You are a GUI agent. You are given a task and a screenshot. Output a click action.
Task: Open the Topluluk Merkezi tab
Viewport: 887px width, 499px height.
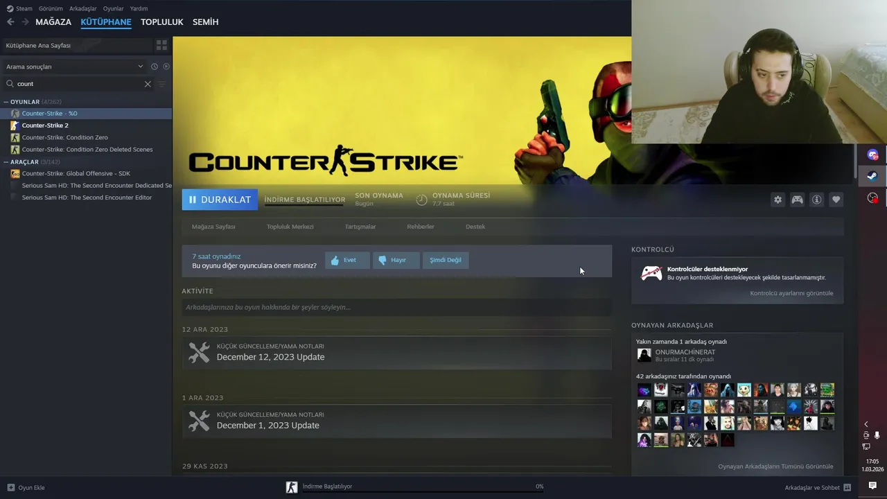pyautogui.click(x=290, y=227)
